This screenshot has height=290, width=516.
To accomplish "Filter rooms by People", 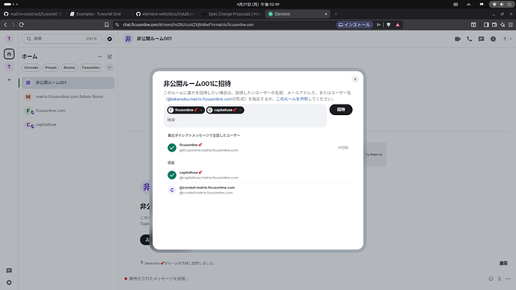I will (x=51, y=67).
